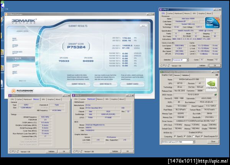Switch to CPU tab in the Memory CPU-Z window
230x165 pixels.
(12, 99)
